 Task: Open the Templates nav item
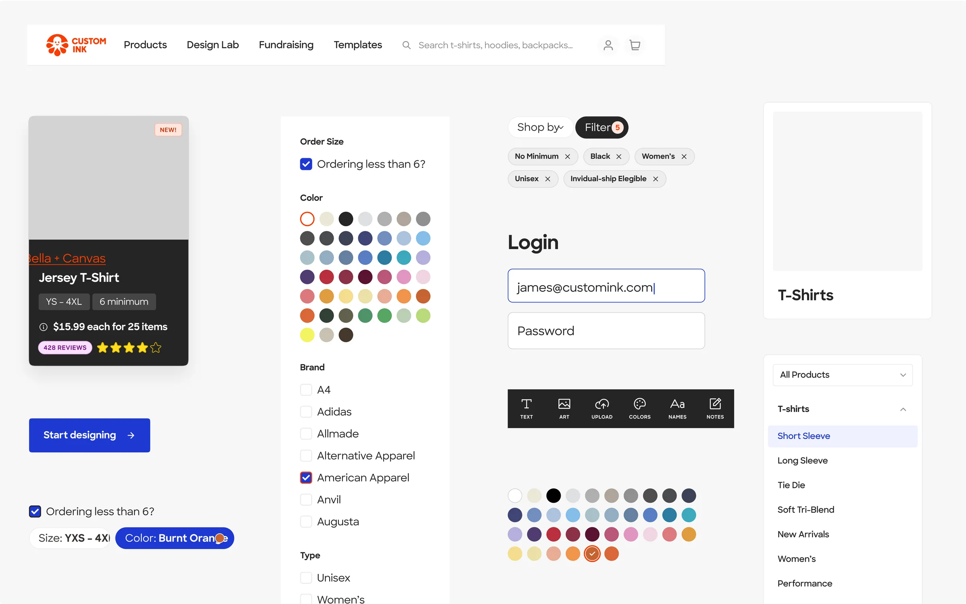coord(358,45)
